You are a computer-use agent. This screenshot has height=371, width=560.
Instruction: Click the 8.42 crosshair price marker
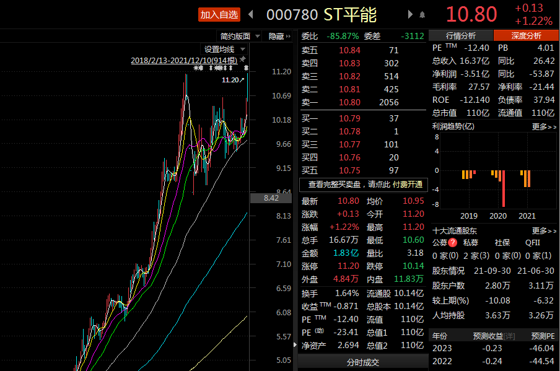click(x=271, y=198)
